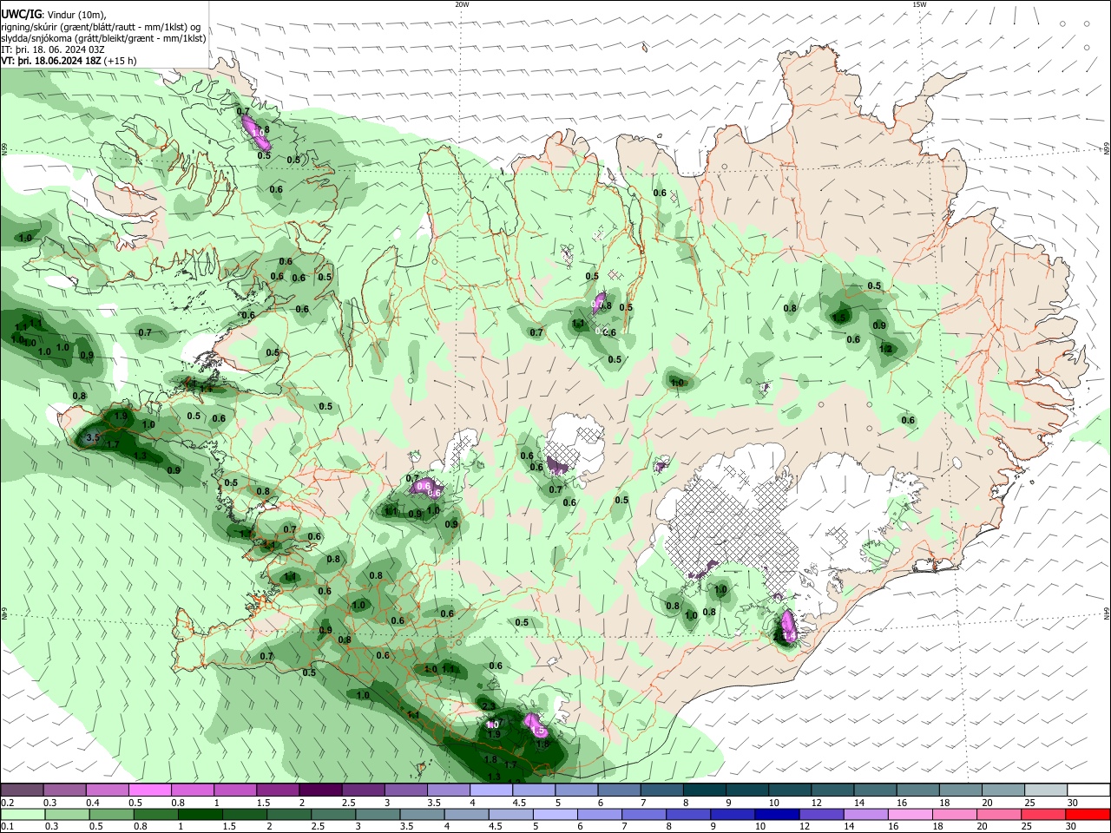
Task: Pick dark blue rain swatch between 10 and 12
Action: [x=777, y=814]
